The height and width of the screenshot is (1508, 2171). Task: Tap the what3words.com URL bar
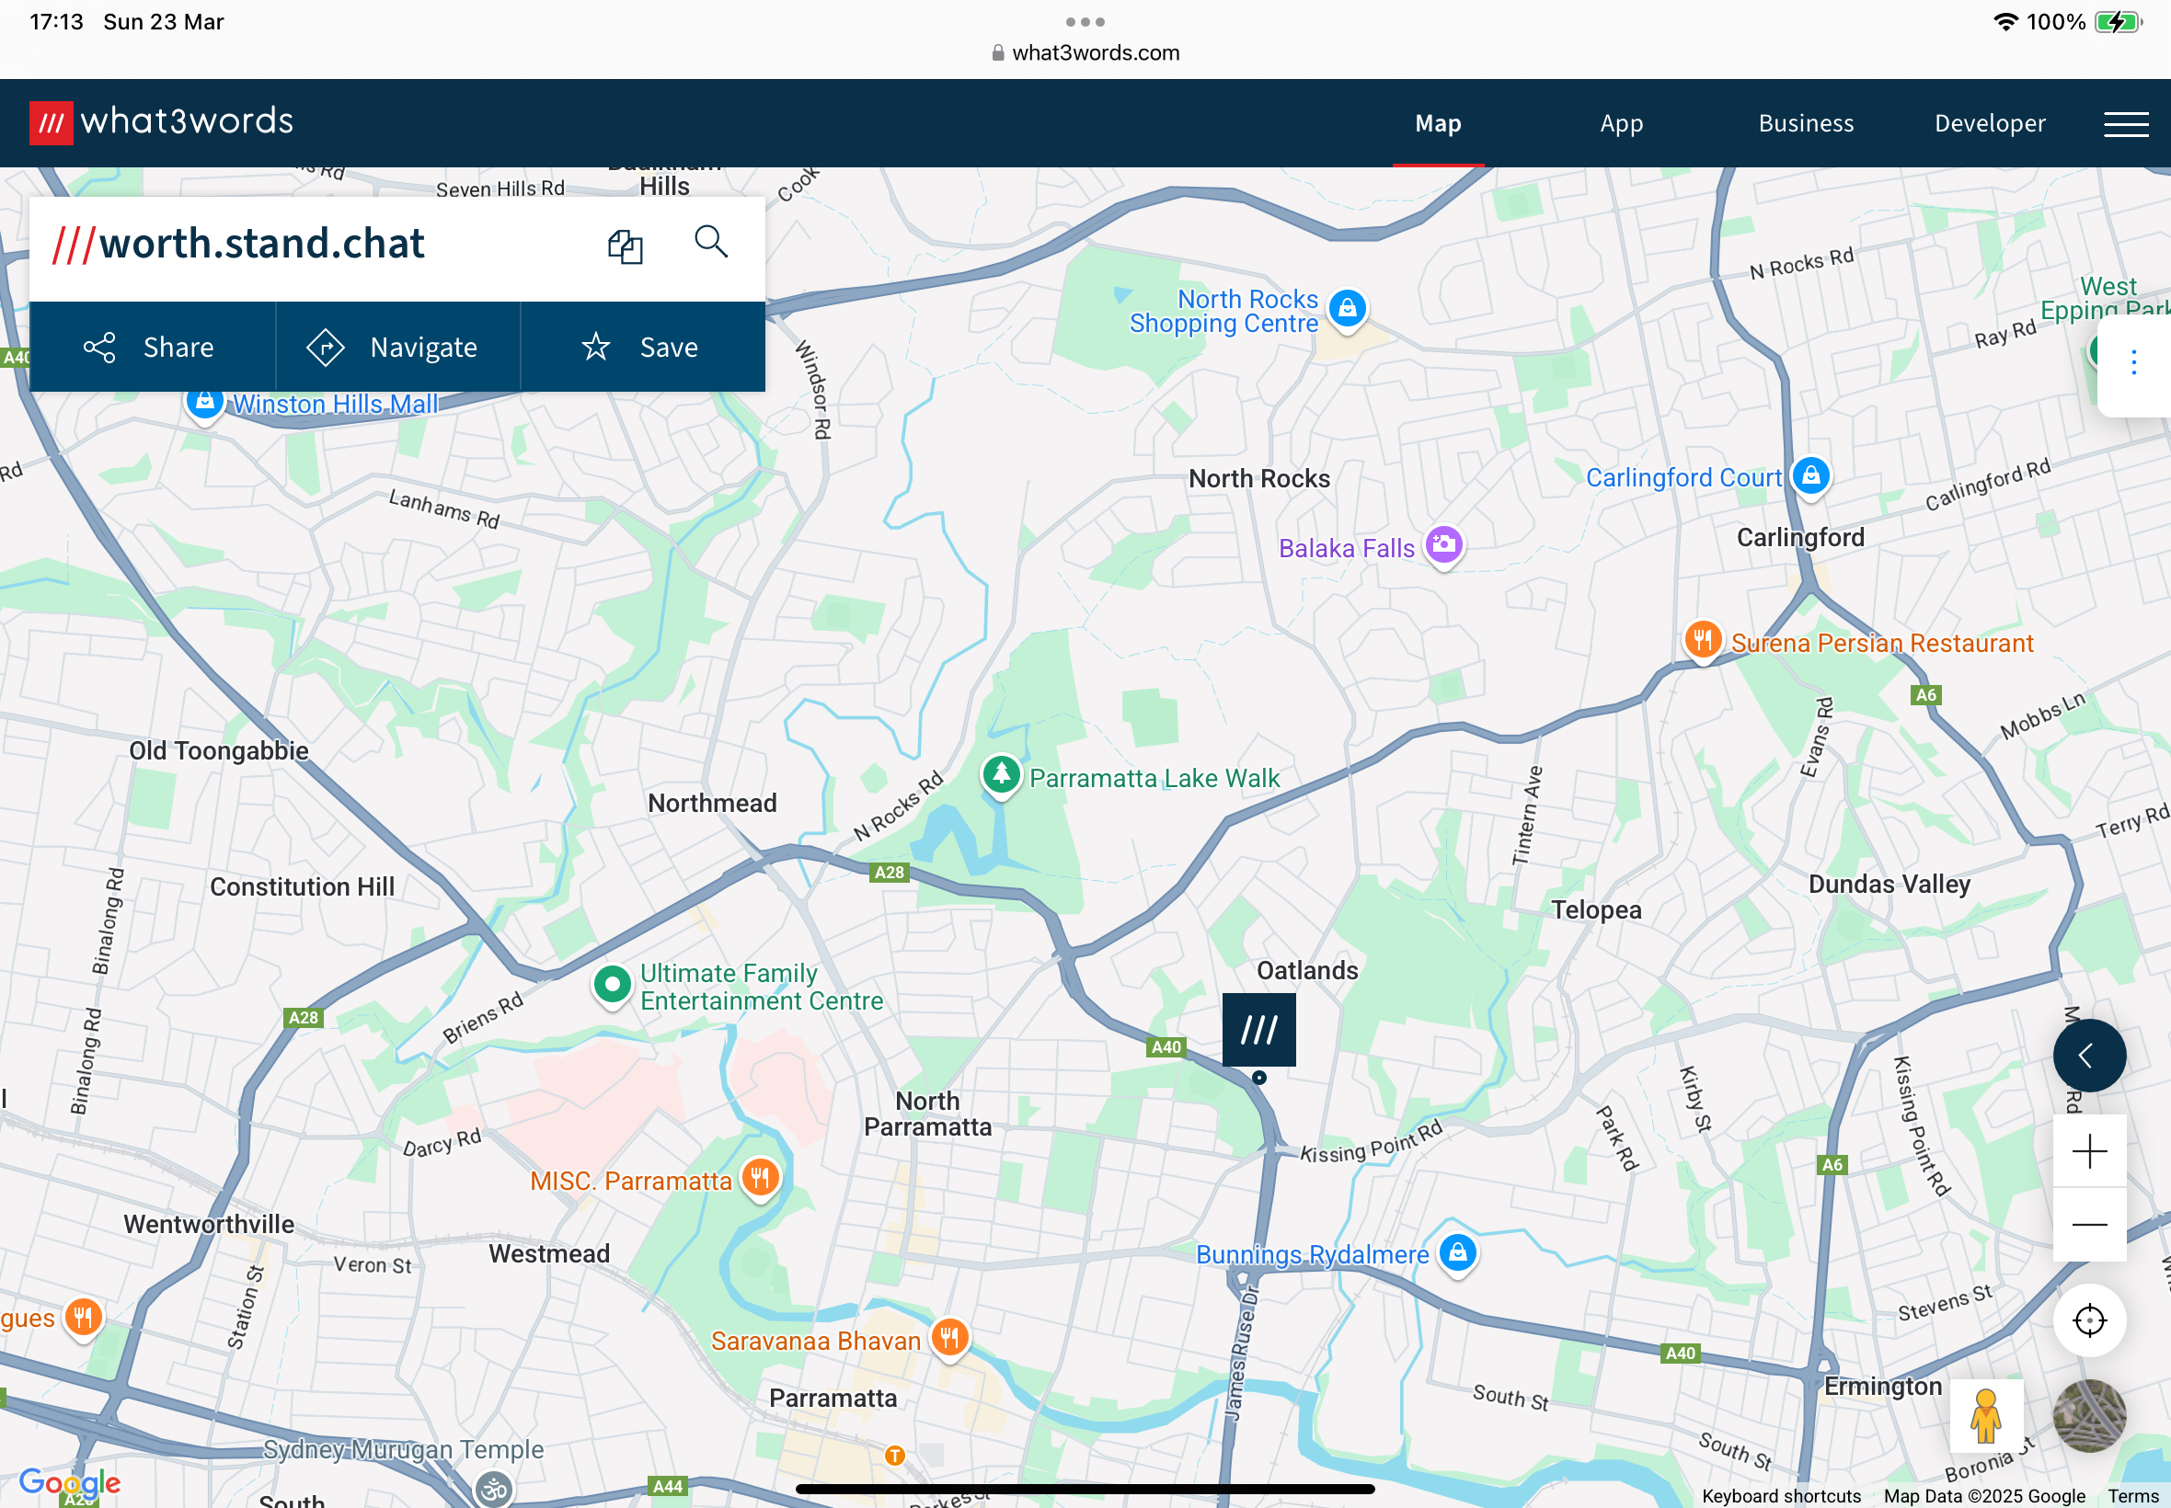(1085, 53)
